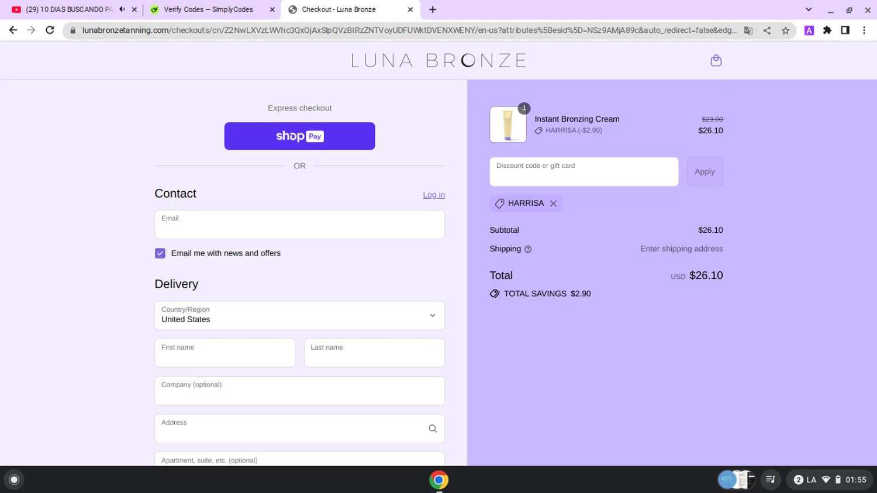Click the Luna Bronze logo
Screen dimensions: 877x493
click(x=438, y=60)
